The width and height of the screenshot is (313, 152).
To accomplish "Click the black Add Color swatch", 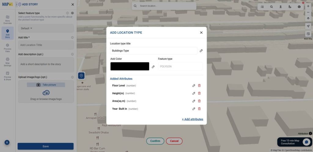I will click(x=130, y=66).
